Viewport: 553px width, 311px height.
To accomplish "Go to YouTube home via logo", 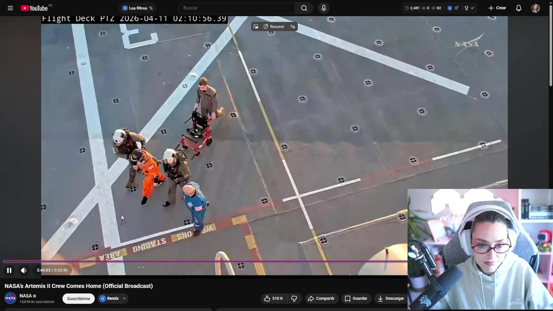I will [34, 8].
